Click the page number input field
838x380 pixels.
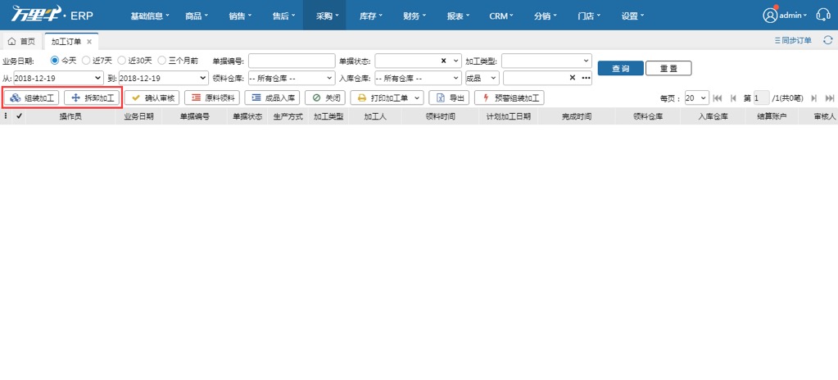coord(762,98)
